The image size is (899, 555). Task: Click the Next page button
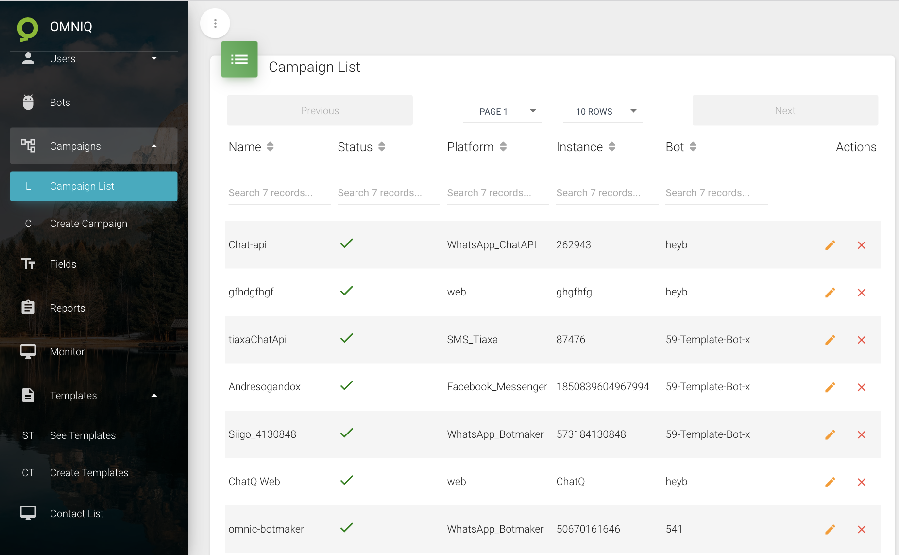(x=785, y=111)
